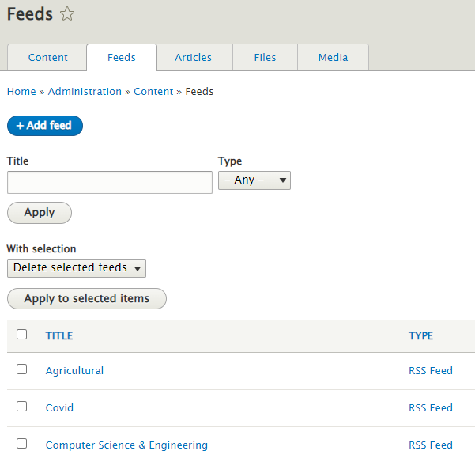475x466 pixels.
Task: Open the Articles tab
Action: point(194,58)
